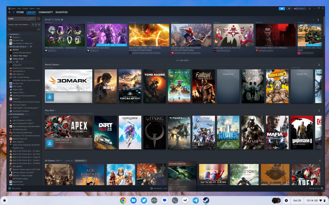Open the ChromeOS launcher button
This screenshot has height=205, width=329.
pyautogui.click(x=4, y=200)
